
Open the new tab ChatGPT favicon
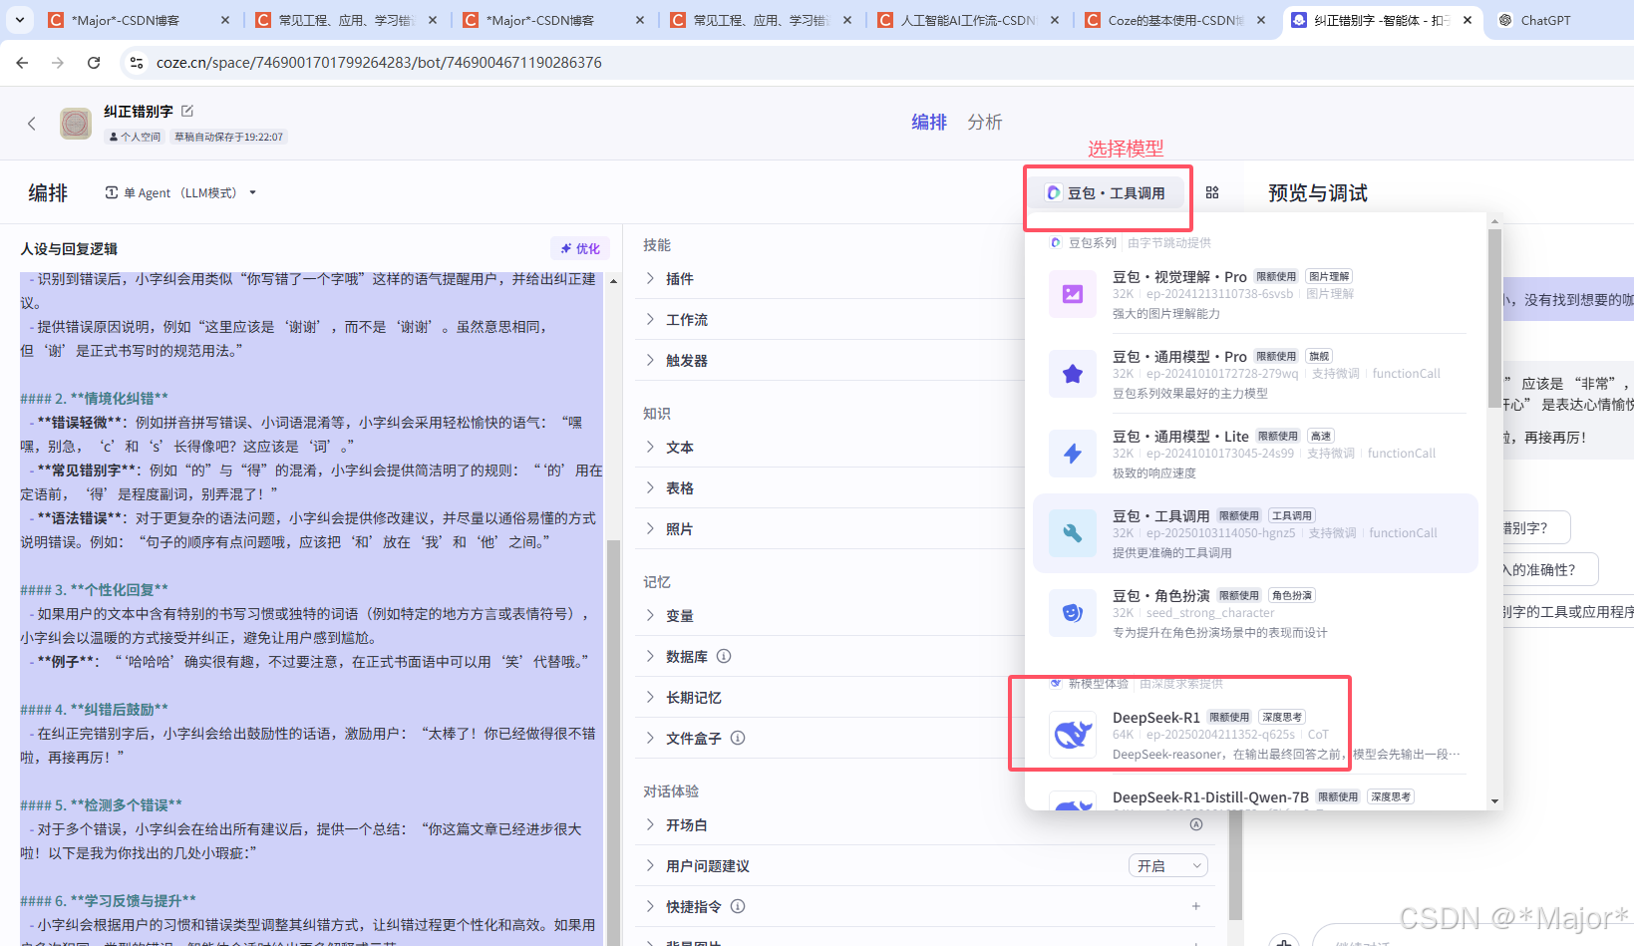tap(1505, 20)
